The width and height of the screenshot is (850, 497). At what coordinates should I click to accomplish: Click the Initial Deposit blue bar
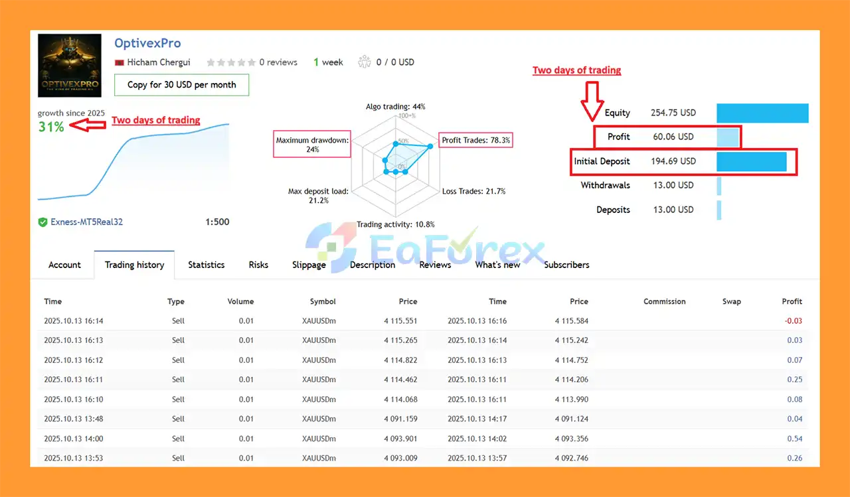[x=751, y=161]
